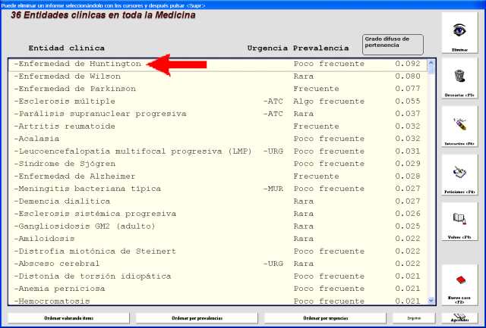Click the Imprimir button
The height and width of the screenshot is (328, 486).
414,318
